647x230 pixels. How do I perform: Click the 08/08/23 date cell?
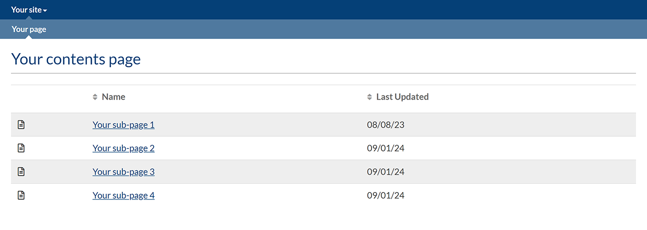pyautogui.click(x=386, y=125)
